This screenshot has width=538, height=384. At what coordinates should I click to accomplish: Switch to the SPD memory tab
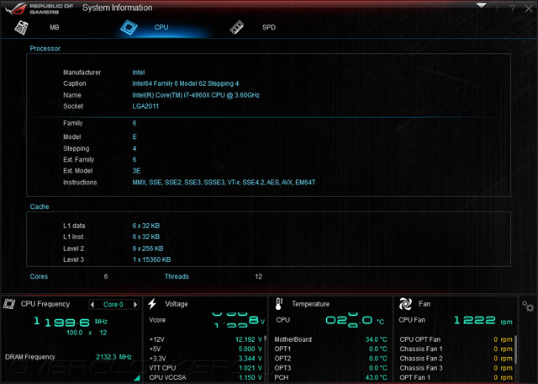click(269, 27)
